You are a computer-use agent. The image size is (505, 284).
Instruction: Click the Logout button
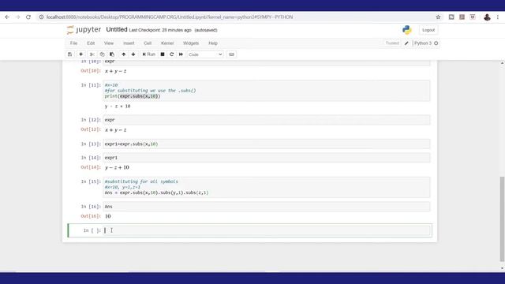tap(428, 30)
